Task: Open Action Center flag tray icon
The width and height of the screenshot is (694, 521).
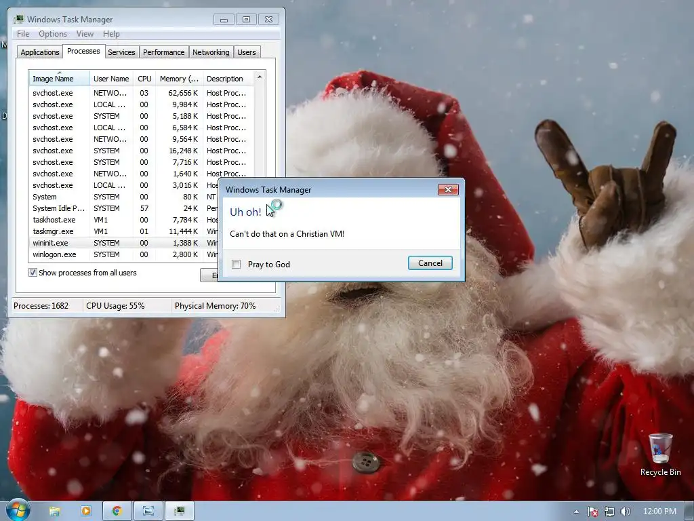Action: pyautogui.click(x=592, y=512)
